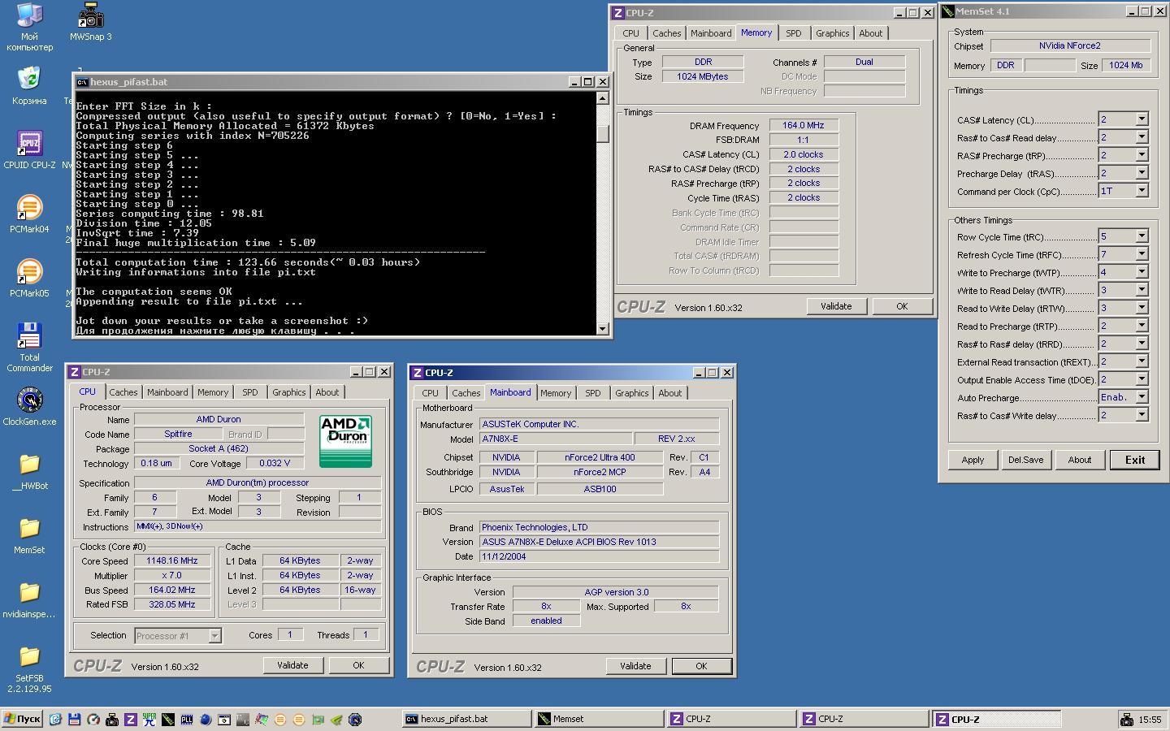This screenshot has height=731, width=1170.
Task: Launch PLL icon in quick launch
Action: [186, 720]
